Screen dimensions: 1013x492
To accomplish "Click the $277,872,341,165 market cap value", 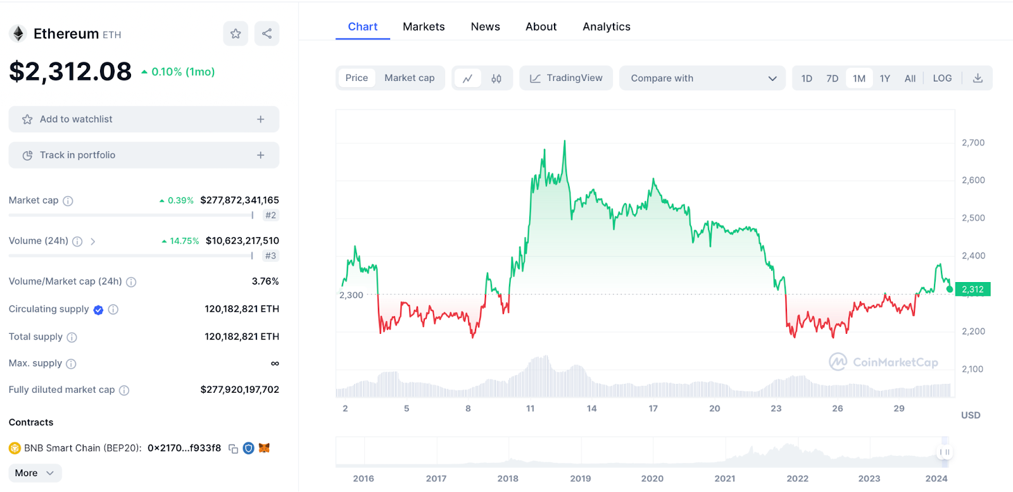I will point(239,200).
